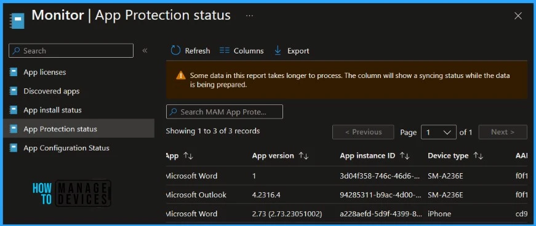Click the Search MAM App Protection field
Image resolution: width=536 pixels, height=226 pixels.
[x=225, y=112]
